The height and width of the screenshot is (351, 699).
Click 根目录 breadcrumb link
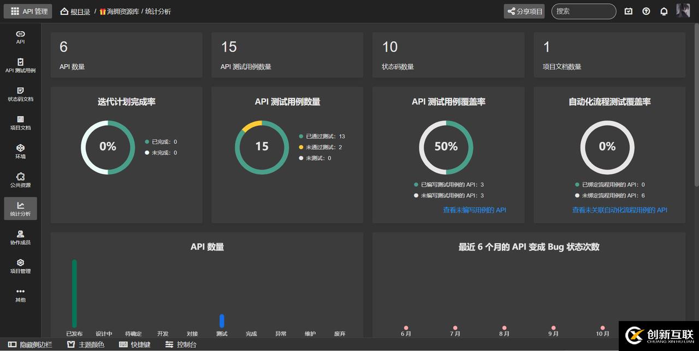80,11
